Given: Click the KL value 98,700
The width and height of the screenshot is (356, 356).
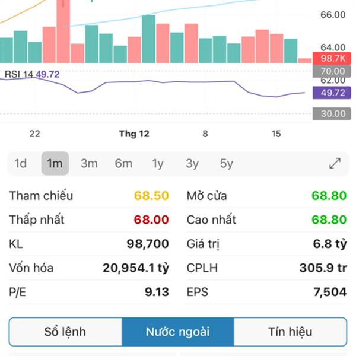Looking at the screenshot, I should (148, 244).
